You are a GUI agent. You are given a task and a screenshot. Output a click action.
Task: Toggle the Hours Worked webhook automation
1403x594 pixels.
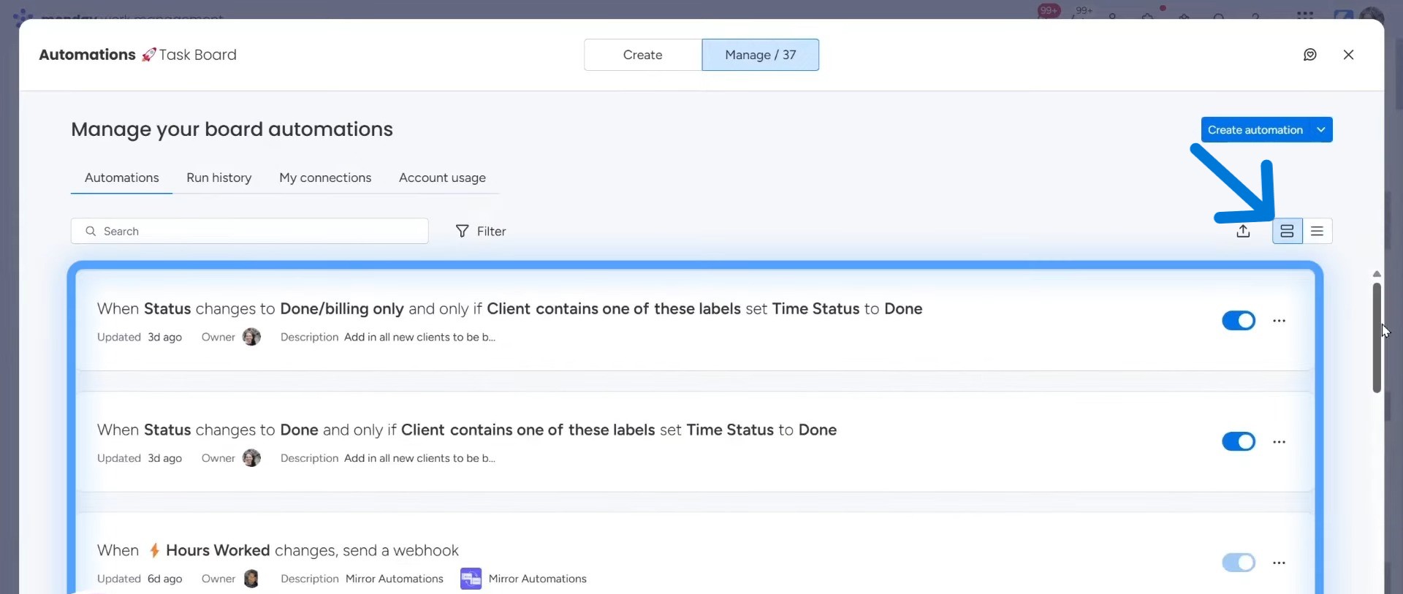pos(1239,563)
